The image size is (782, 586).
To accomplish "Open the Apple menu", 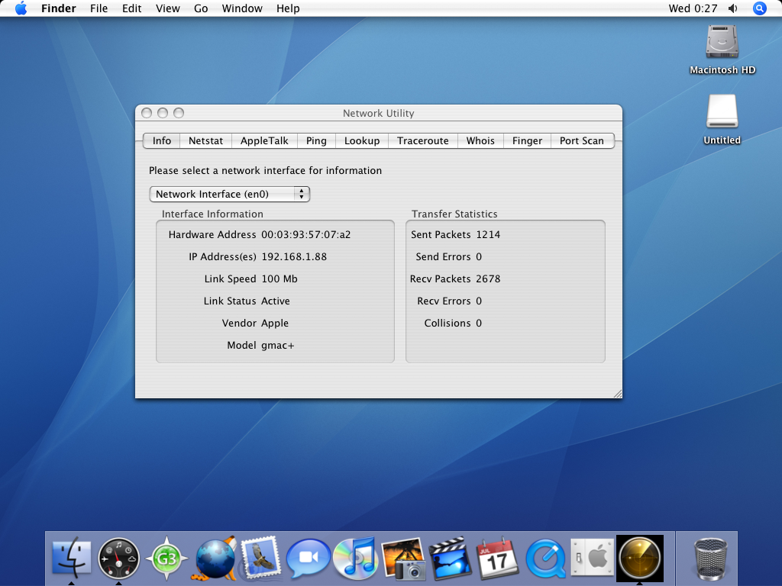I will pyautogui.click(x=21, y=8).
